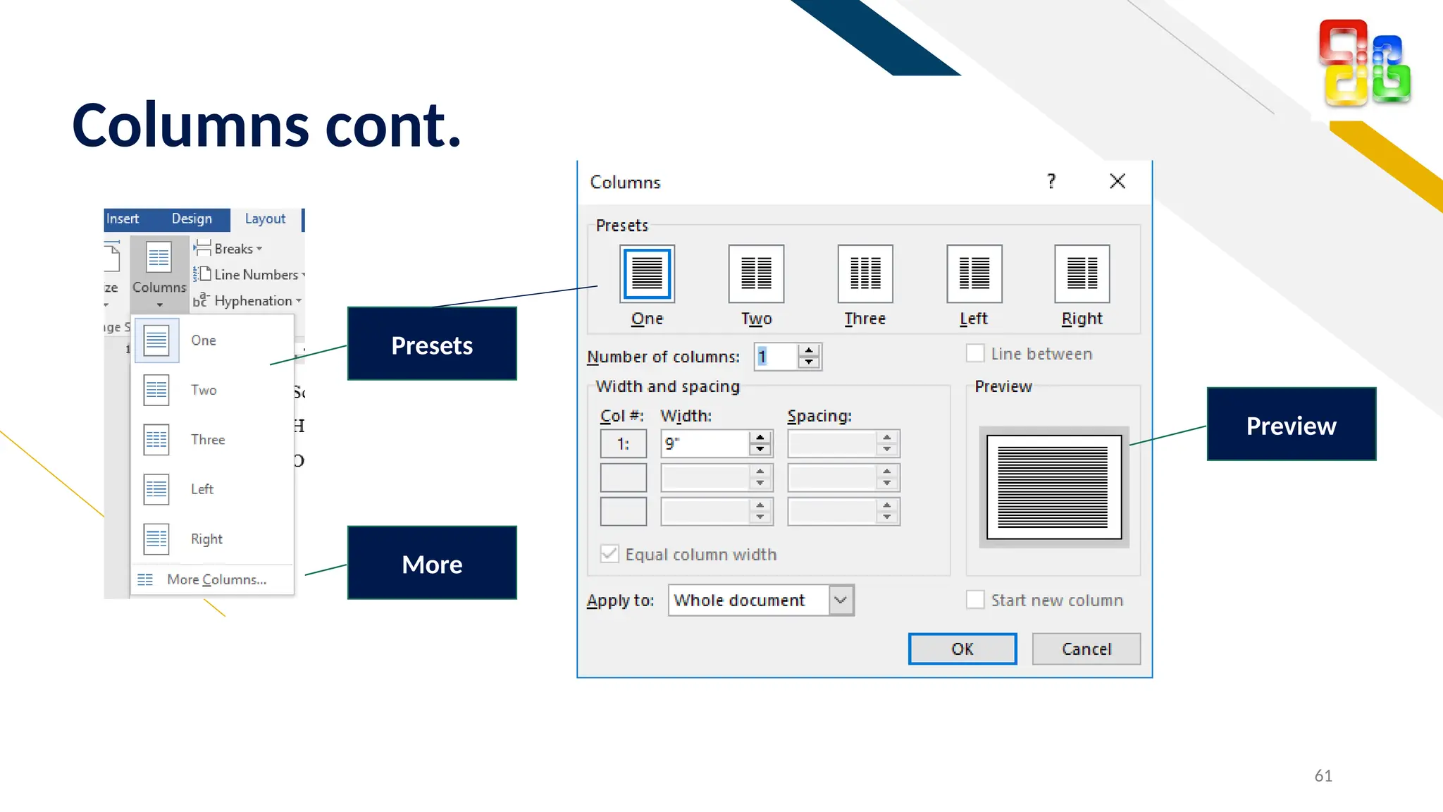Image resolution: width=1443 pixels, height=812 pixels.
Task: Select the One preset in Columns dialog
Action: coord(647,273)
